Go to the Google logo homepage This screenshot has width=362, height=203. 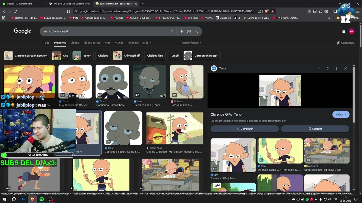click(22, 31)
